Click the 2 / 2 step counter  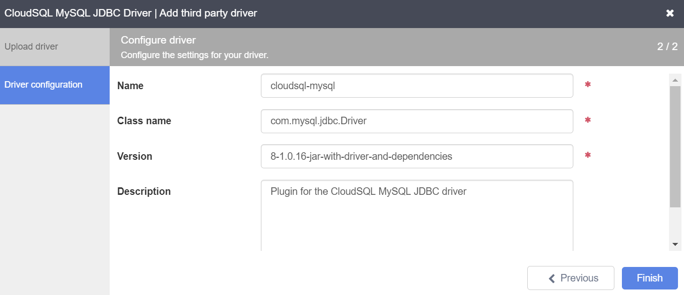pyautogui.click(x=667, y=47)
